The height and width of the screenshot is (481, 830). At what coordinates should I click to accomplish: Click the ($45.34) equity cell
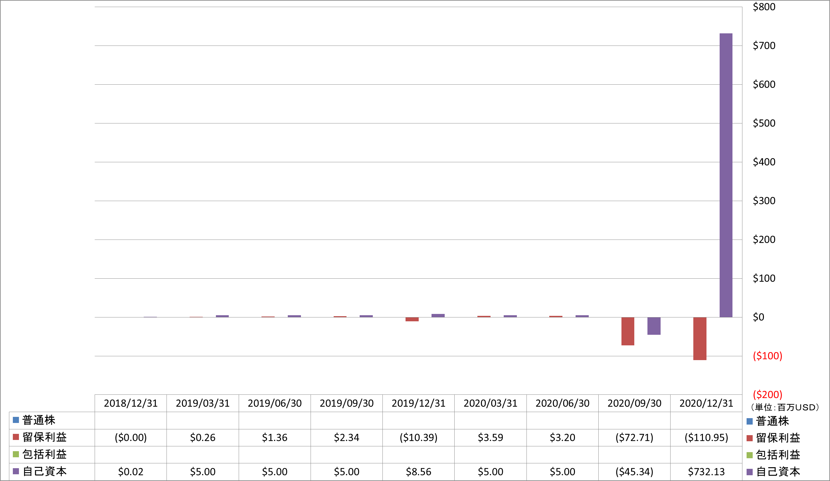point(634,472)
